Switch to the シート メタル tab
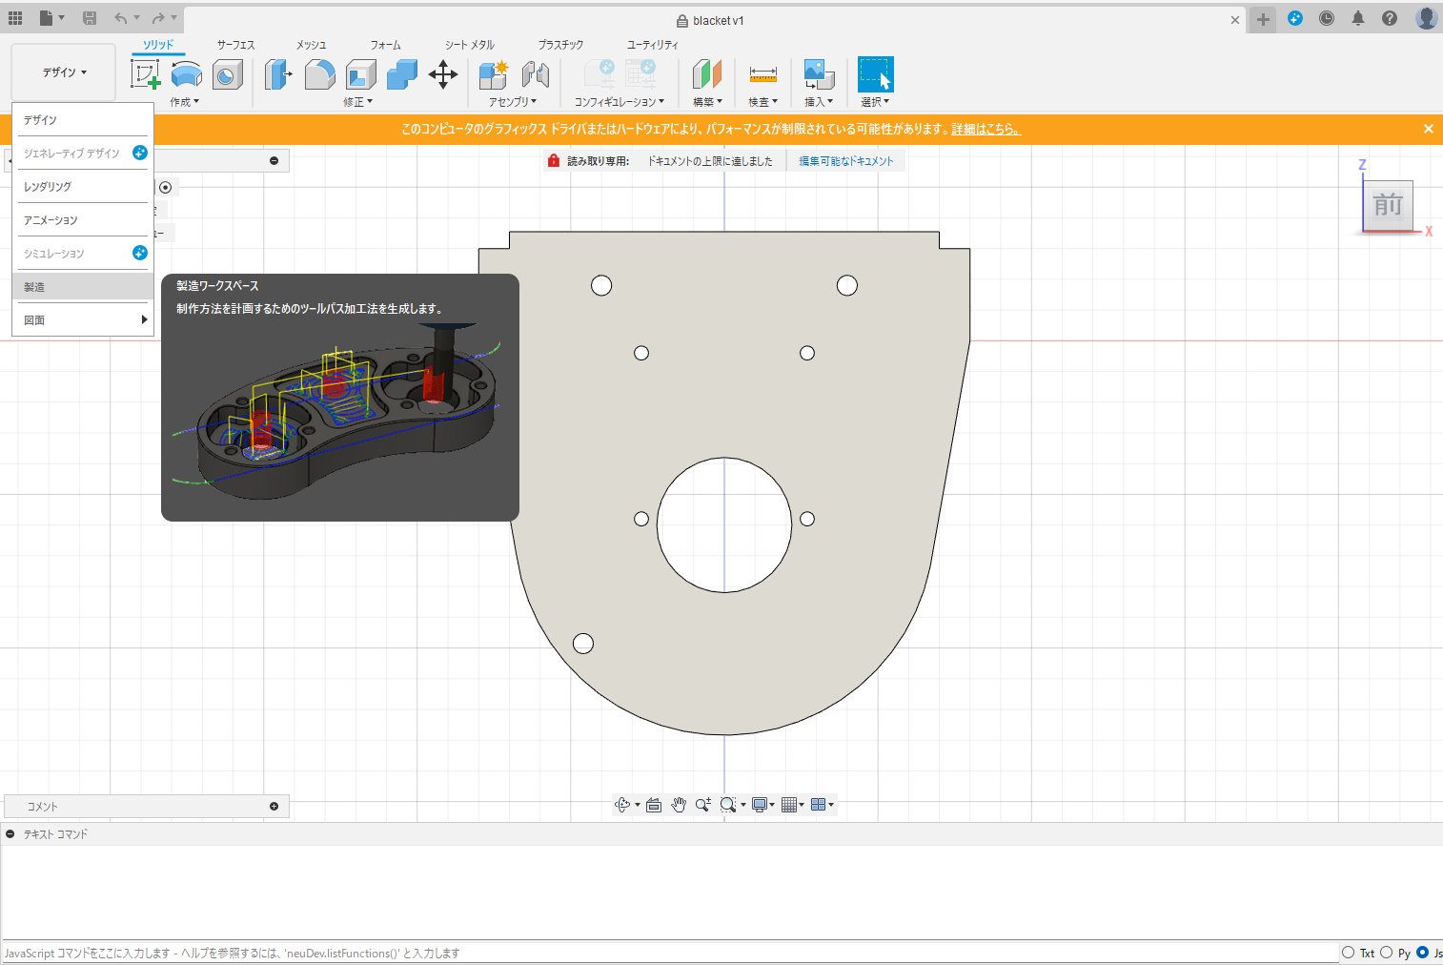Screen dimensions: 1443x965 (x=470, y=45)
